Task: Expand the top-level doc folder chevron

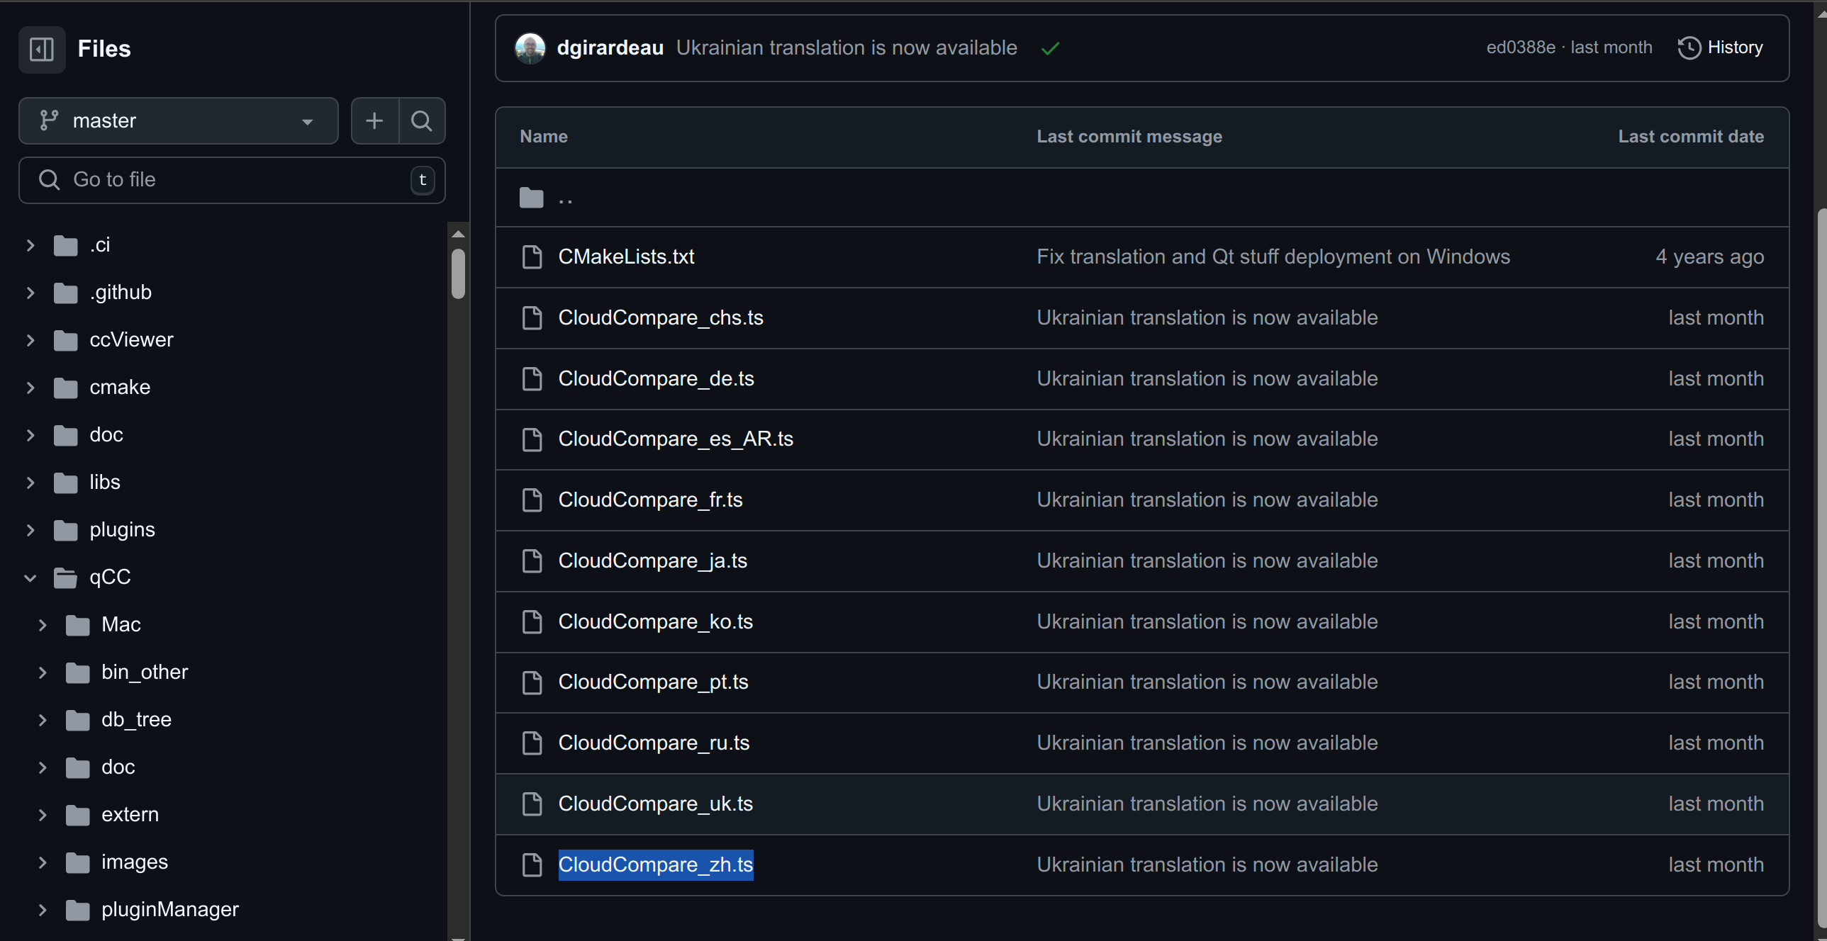Action: [x=30, y=435]
